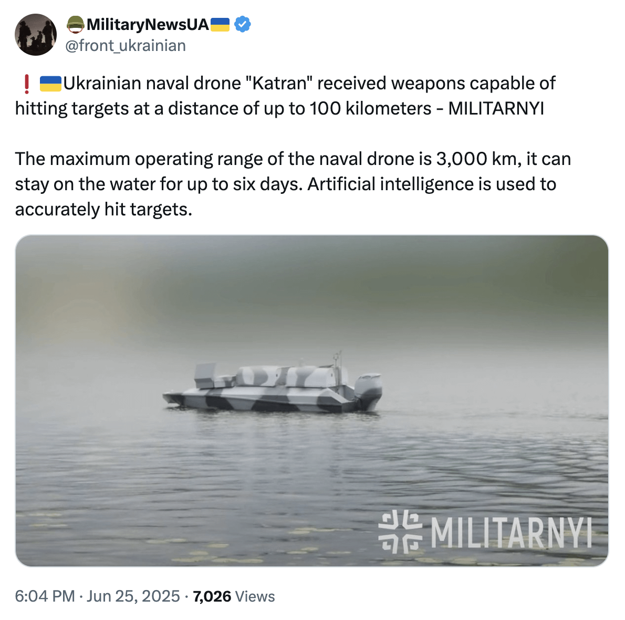Click the blue verified checkmark badge
The height and width of the screenshot is (620, 625).
[x=242, y=24]
